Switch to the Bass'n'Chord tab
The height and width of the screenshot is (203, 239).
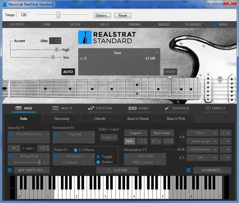[x=138, y=119]
